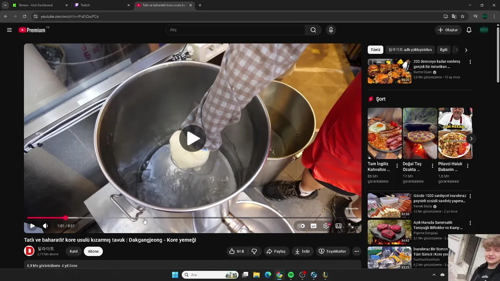
Task: Open the Günde 1000 satılıyor video title
Action: 439,198
